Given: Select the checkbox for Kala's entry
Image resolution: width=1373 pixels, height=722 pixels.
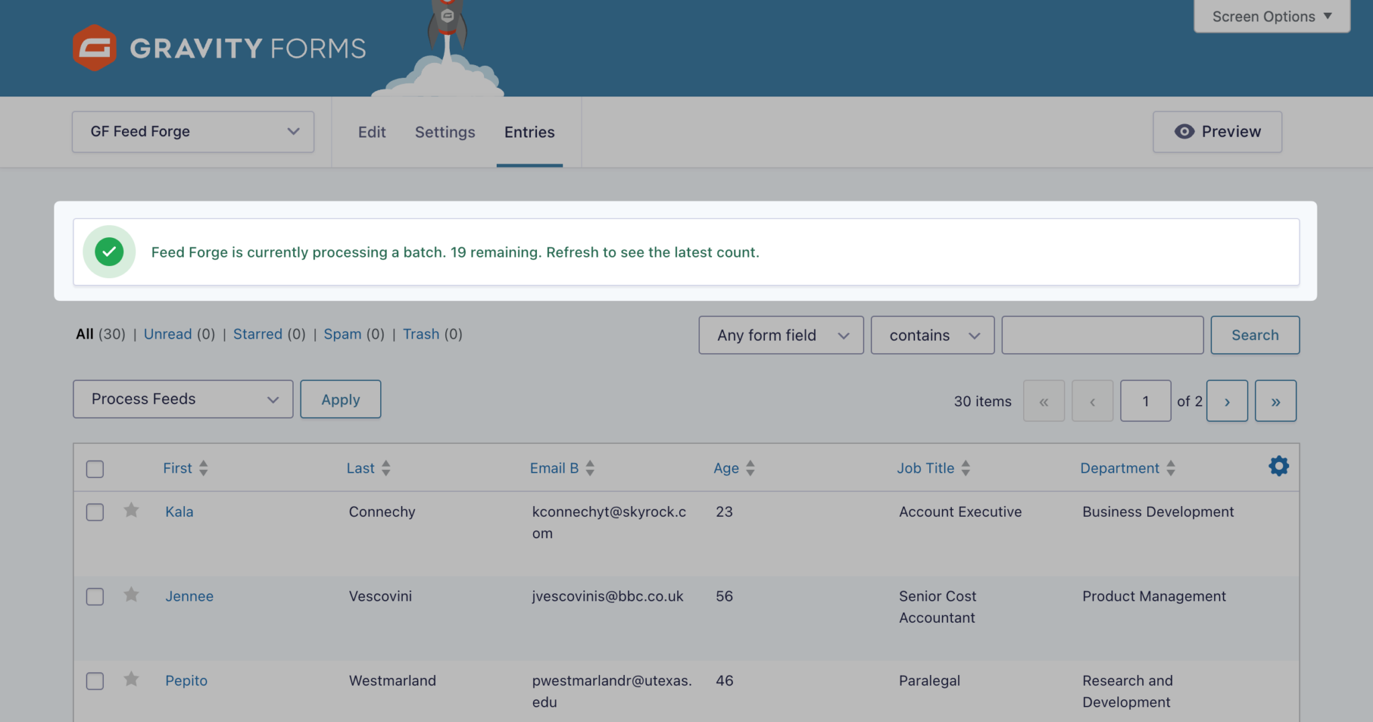Looking at the screenshot, I should click(x=95, y=512).
